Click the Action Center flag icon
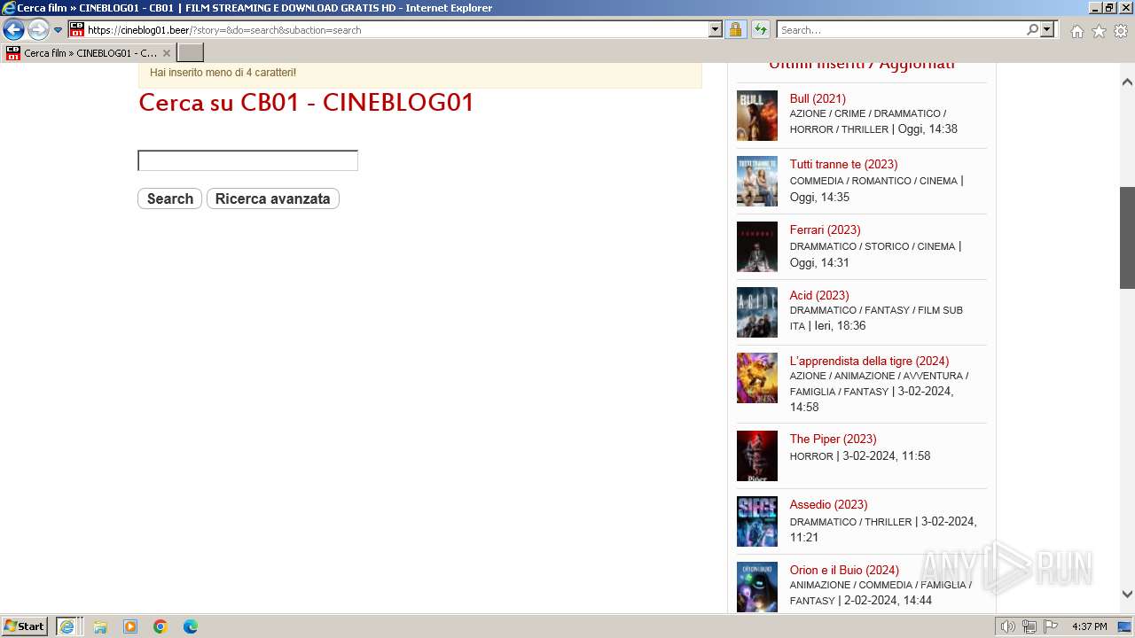Viewport: 1135px width, 638px height. 1050,626
